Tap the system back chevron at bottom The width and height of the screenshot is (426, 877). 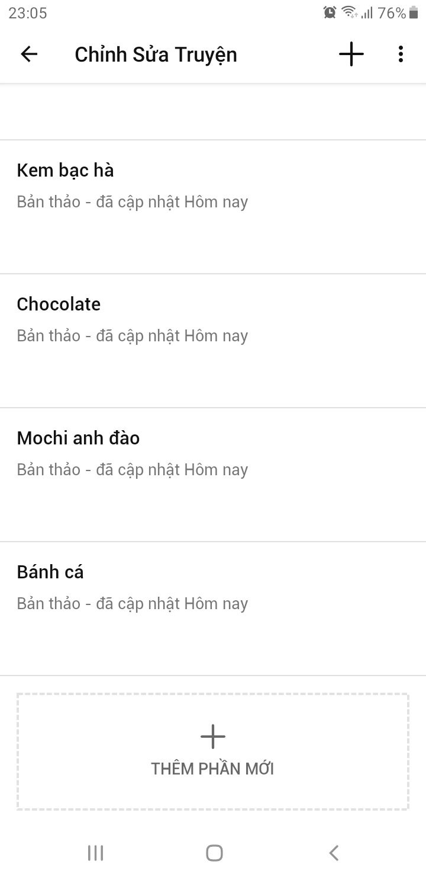(x=334, y=853)
